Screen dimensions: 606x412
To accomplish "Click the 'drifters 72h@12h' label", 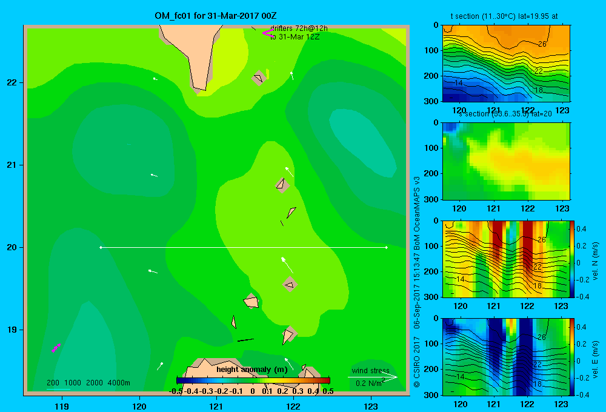I will pos(299,28).
